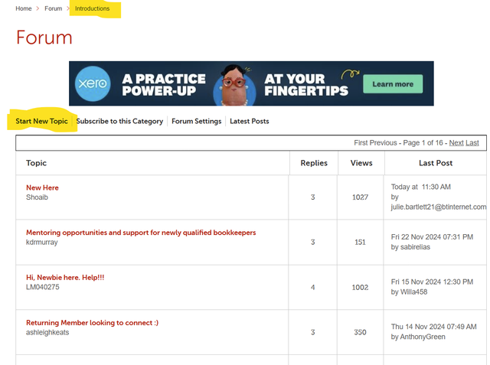
Task: Go to the Next page of topics
Action: pyautogui.click(x=456, y=142)
